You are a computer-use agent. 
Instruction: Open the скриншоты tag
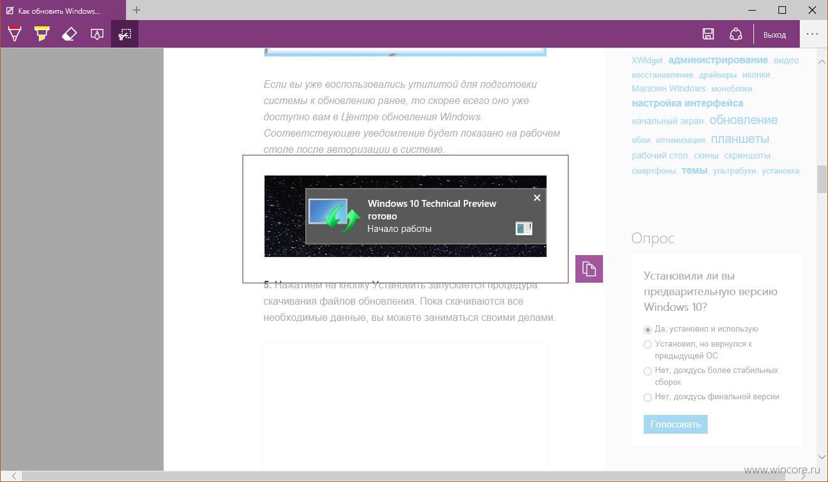coord(747,155)
